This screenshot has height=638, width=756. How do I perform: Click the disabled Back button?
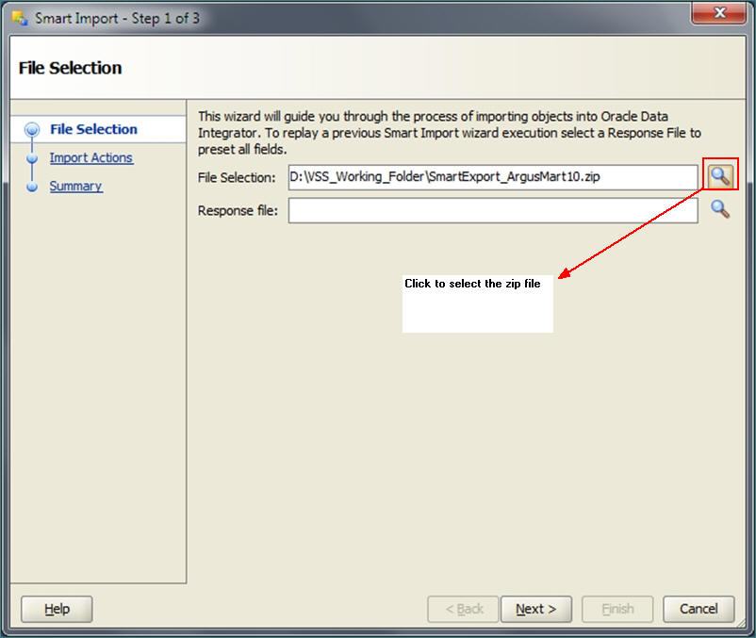pos(464,609)
